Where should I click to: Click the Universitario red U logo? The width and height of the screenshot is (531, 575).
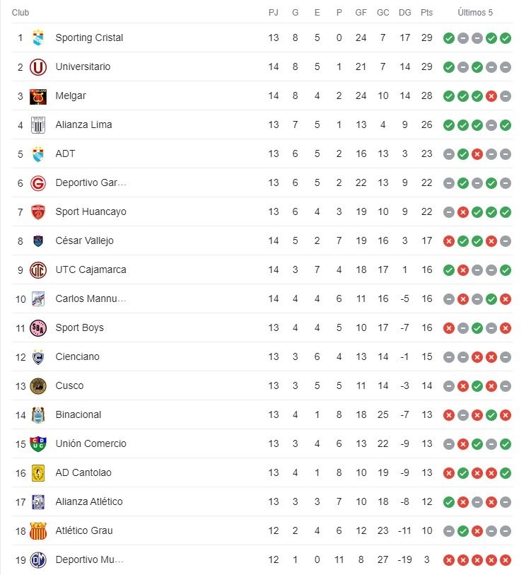38,67
